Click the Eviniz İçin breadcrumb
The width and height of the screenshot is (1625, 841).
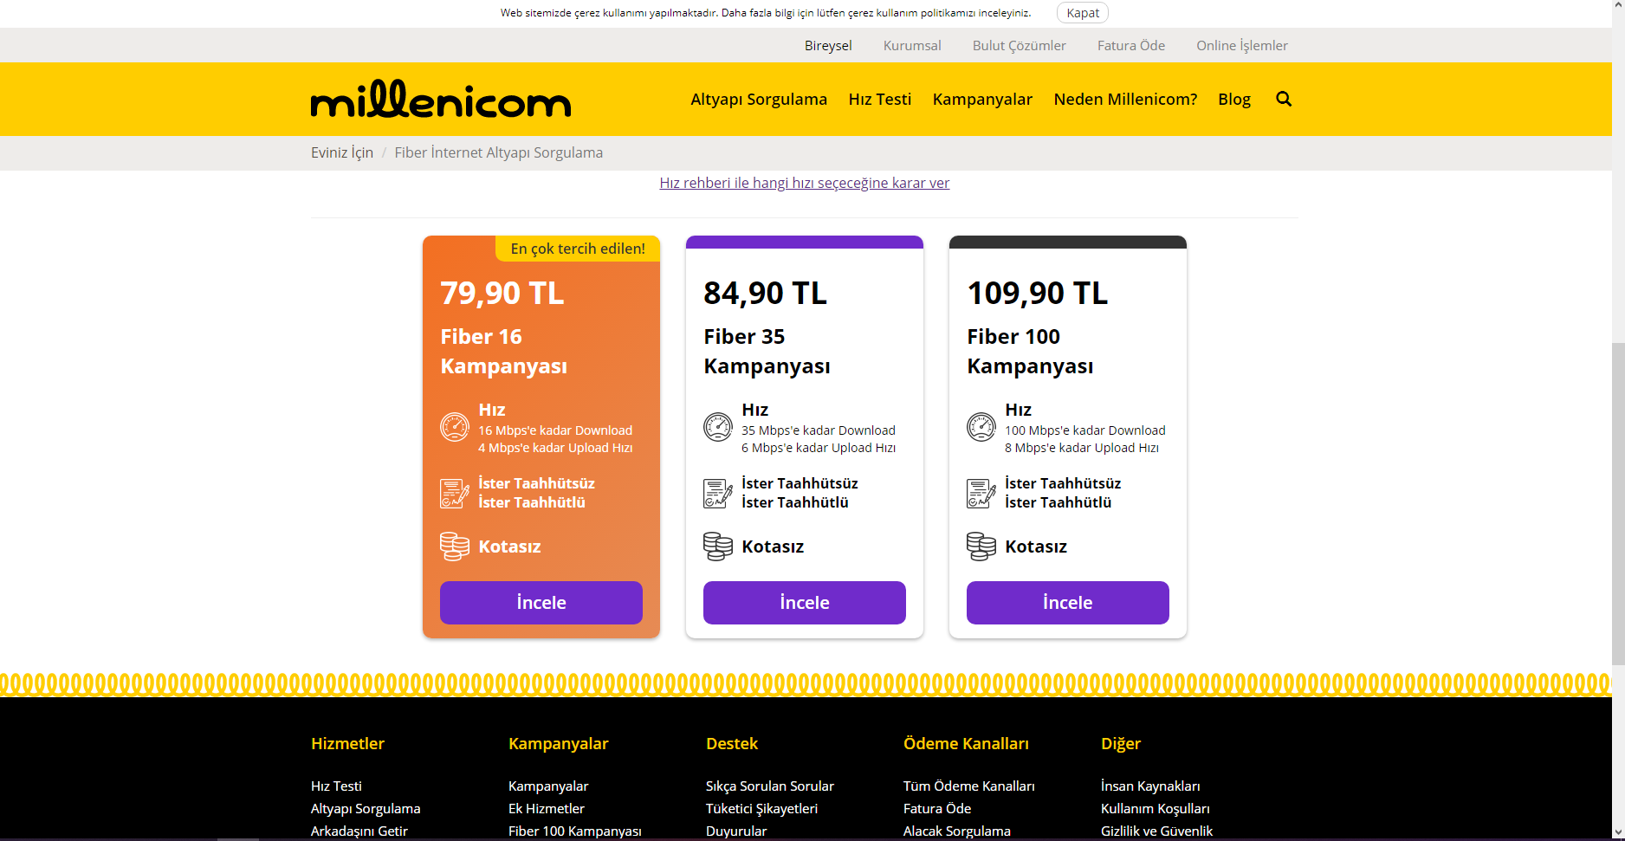pos(342,152)
